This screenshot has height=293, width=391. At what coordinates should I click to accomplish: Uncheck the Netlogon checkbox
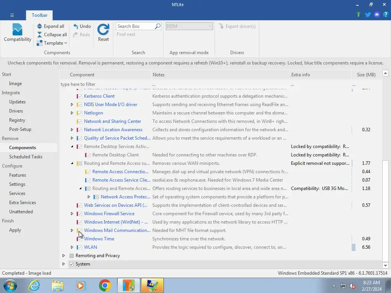[80, 113]
